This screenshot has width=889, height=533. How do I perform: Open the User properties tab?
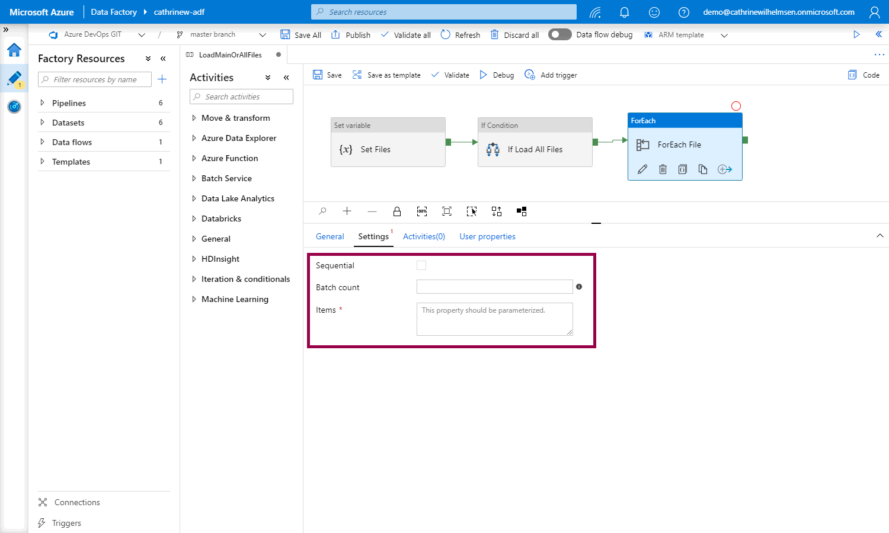click(x=487, y=236)
